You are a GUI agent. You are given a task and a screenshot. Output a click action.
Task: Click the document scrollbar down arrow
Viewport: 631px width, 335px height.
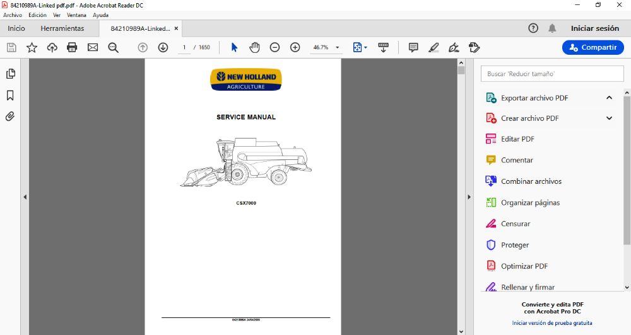[x=461, y=331]
